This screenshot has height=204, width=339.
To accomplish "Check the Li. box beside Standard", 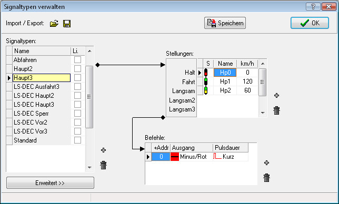I will (77, 140).
